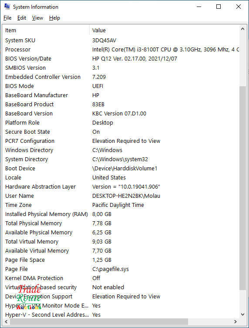Select Installed Physical Memory (RAM) row
Viewport: 249px width, 328px height.
coord(121,214)
